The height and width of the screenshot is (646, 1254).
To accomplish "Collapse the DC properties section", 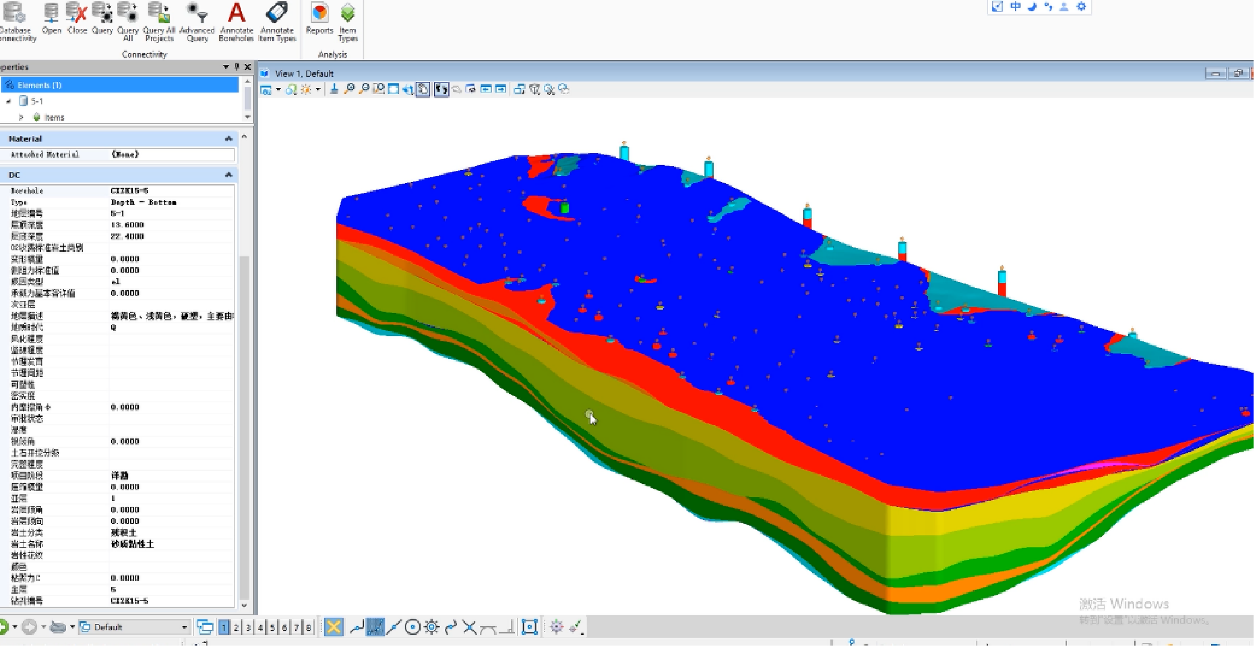I will [x=228, y=175].
